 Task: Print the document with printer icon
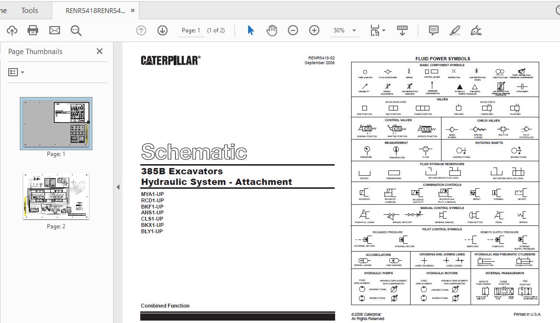[x=33, y=30]
